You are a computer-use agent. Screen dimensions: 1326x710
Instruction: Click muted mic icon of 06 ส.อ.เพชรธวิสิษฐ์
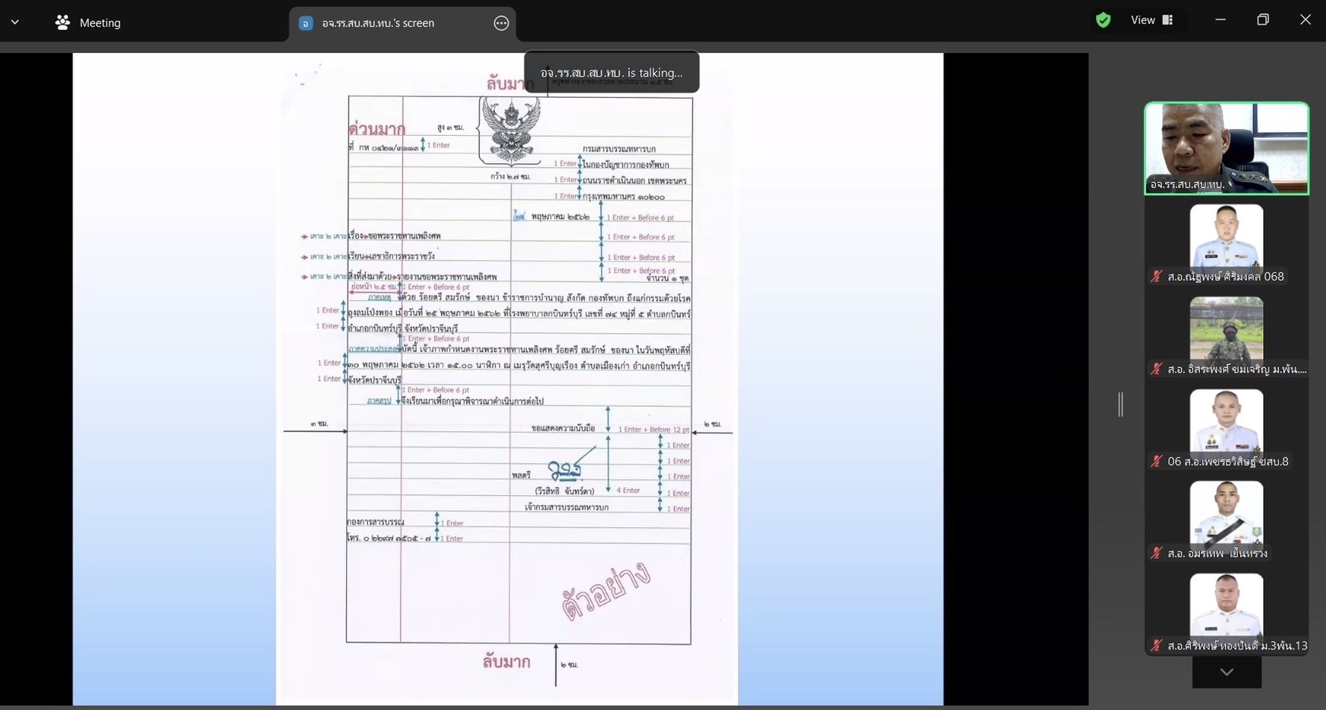click(x=1156, y=461)
